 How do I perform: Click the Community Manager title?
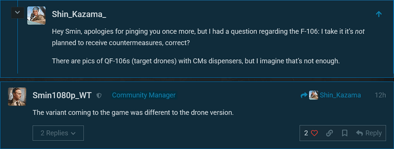[144, 95]
